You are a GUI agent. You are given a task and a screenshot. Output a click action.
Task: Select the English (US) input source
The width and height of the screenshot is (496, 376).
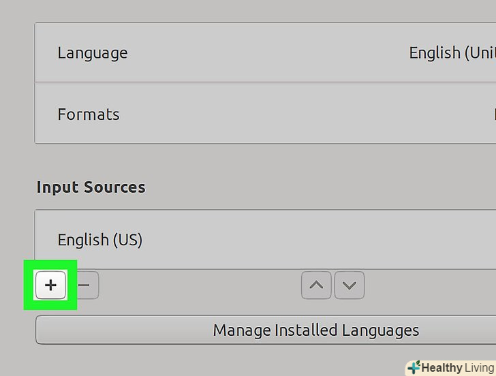pos(266,240)
